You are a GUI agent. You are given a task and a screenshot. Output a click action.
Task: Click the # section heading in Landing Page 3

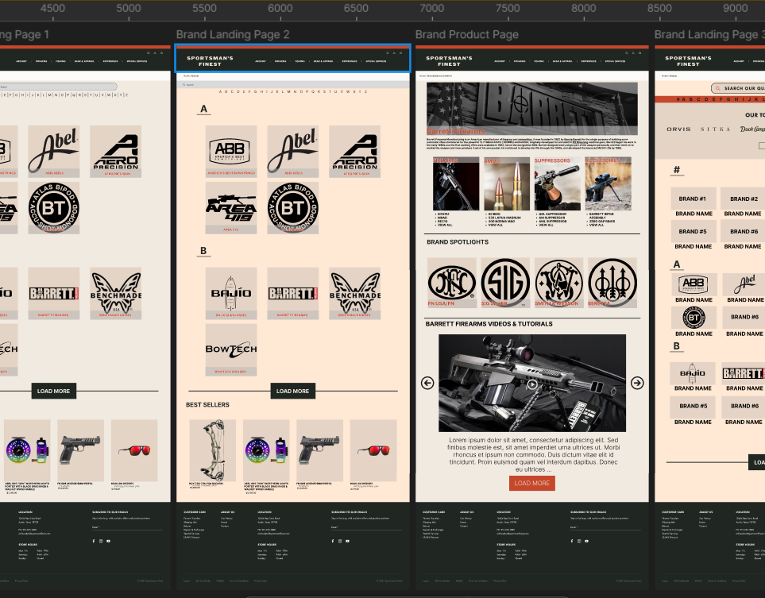point(676,170)
